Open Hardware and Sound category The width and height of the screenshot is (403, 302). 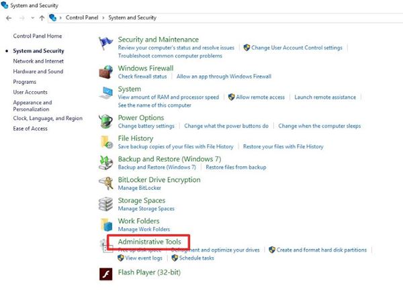tap(38, 71)
